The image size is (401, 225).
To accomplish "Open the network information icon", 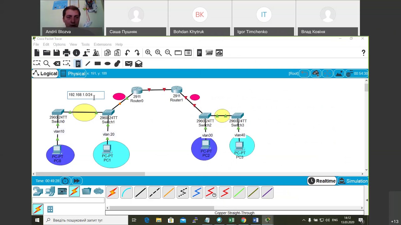I will pos(76,53).
